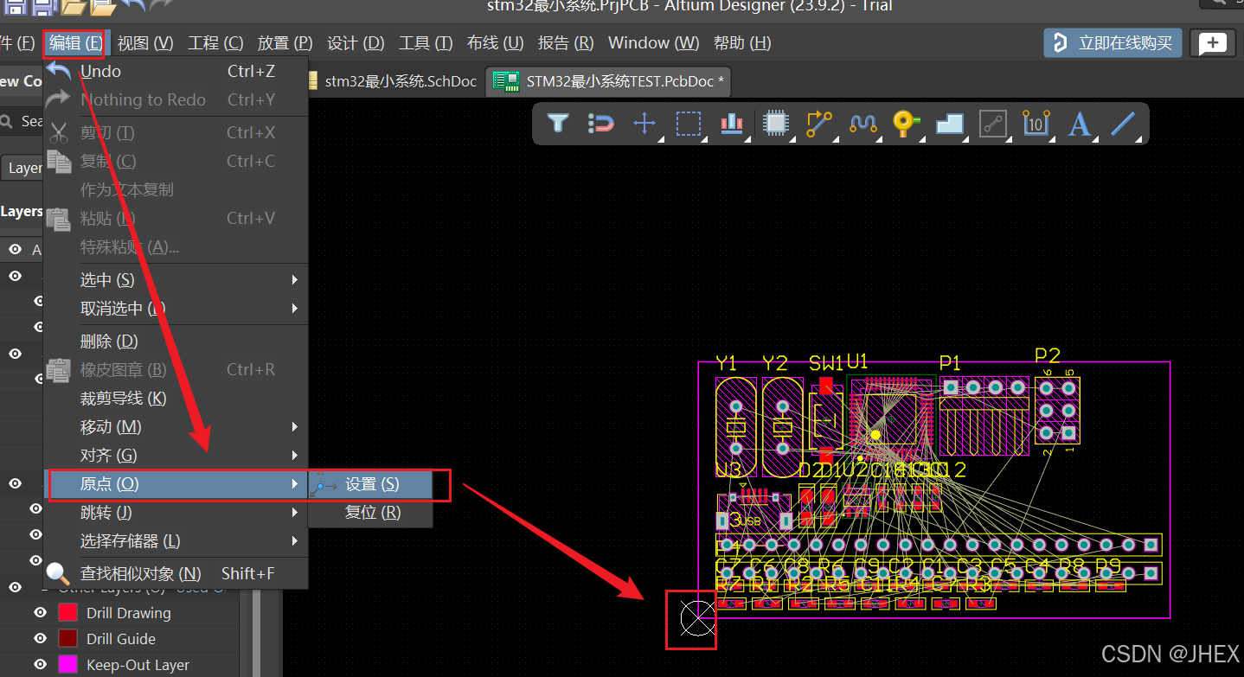Click the save icon in title bar
Viewport: 1244px width, 677px height.
pyautogui.click(x=15, y=7)
